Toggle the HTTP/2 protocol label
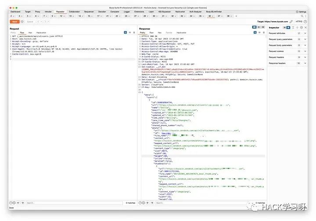The width and height of the screenshot is (316, 221). point(299,22)
